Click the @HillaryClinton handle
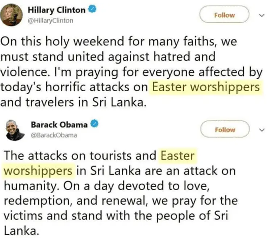Image resolution: width=268 pixels, height=238 pixels. (51, 21)
